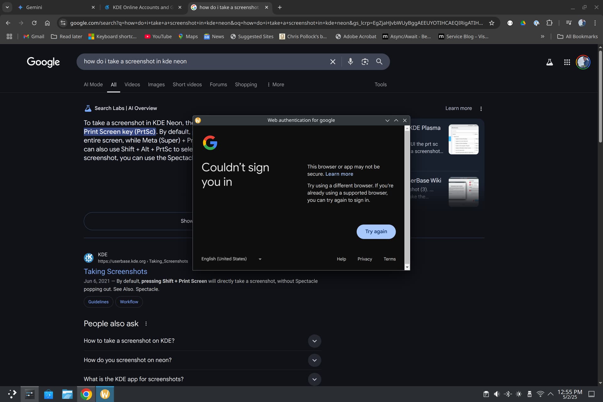Show hidden bookmarks with the double chevron
The height and width of the screenshot is (402, 603).
(542, 36)
